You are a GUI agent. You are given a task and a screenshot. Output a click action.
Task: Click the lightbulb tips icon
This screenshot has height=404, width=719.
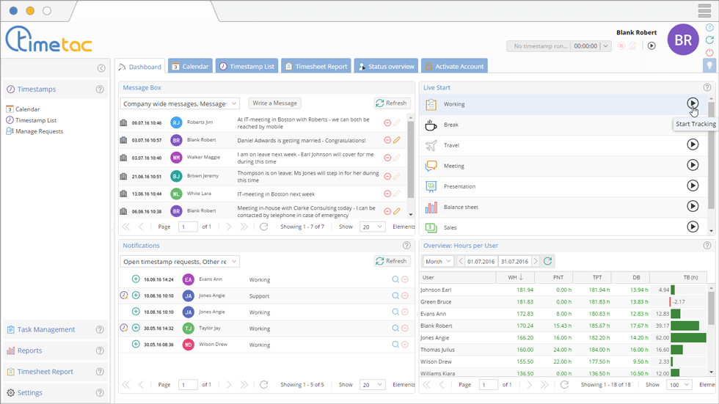(x=709, y=65)
